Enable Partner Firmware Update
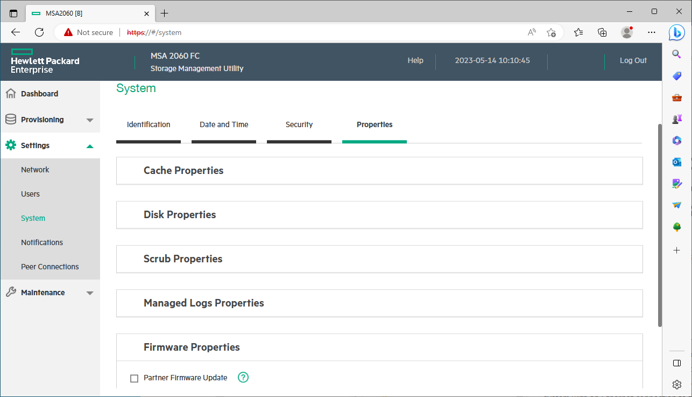 click(134, 378)
